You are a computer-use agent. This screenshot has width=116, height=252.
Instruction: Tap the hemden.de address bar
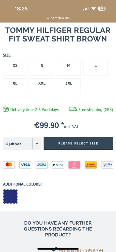[x=58, y=18]
